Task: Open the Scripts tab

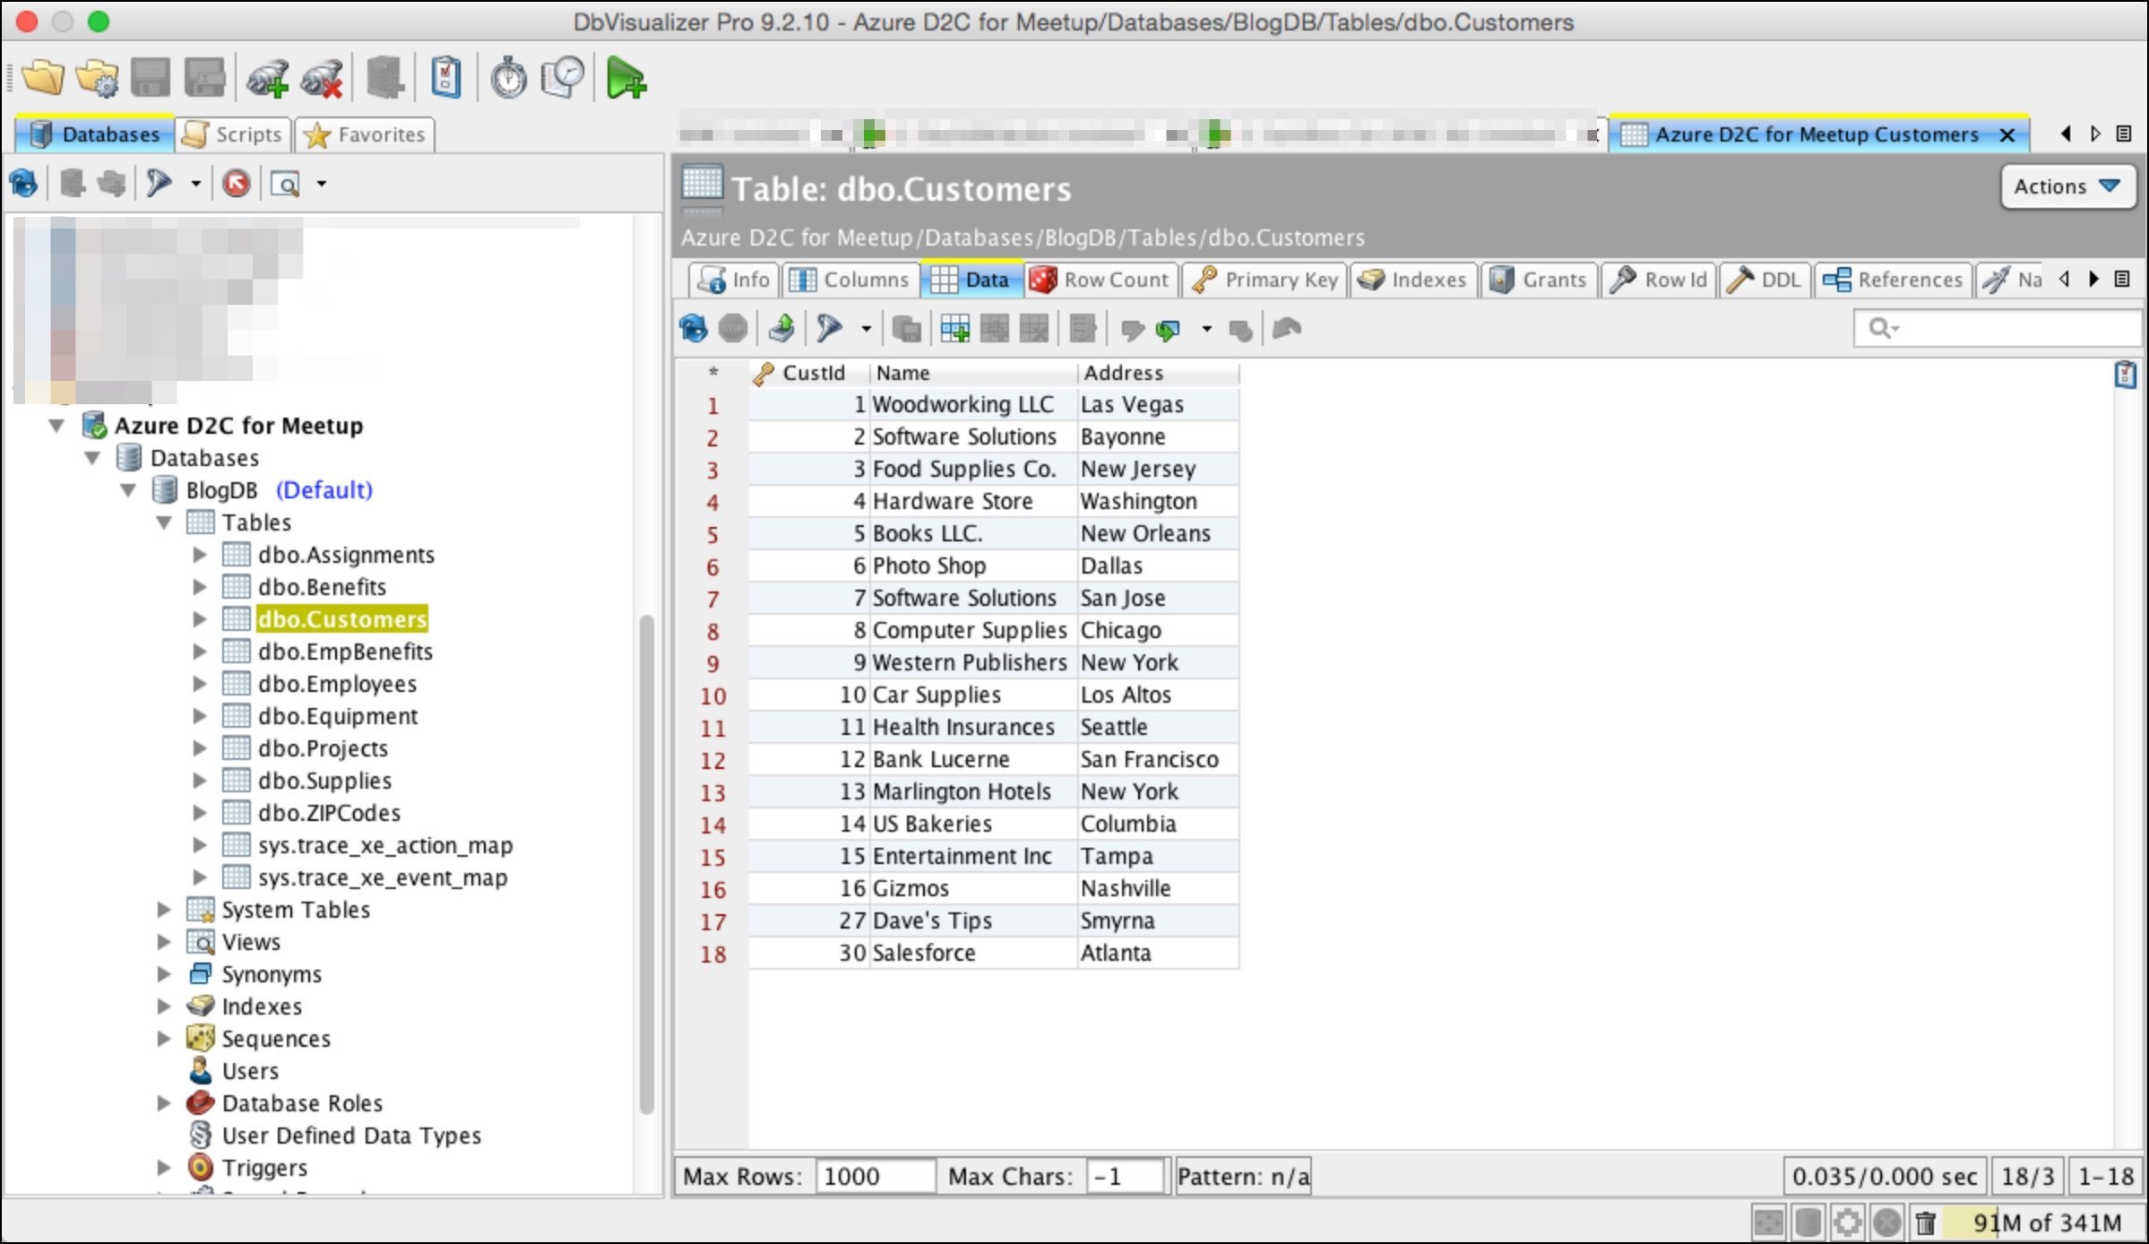Action: coord(233,134)
